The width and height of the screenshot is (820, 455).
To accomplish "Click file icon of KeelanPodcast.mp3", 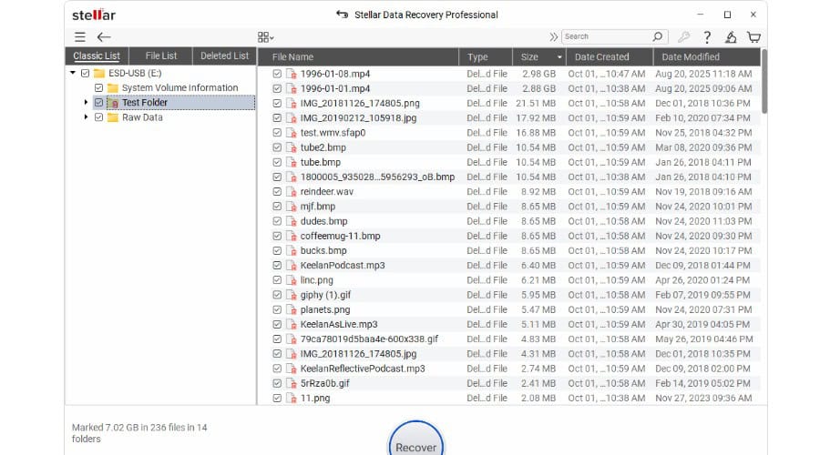I will pyautogui.click(x=292, y=266).
